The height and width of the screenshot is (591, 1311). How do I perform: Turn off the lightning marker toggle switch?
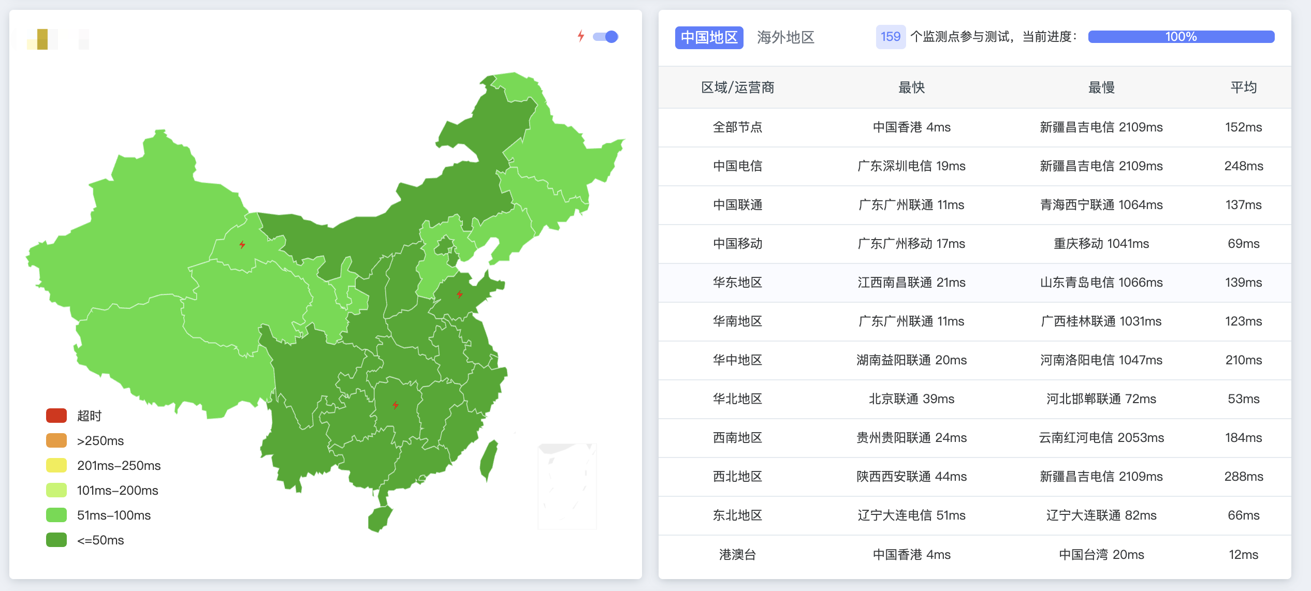605,37
